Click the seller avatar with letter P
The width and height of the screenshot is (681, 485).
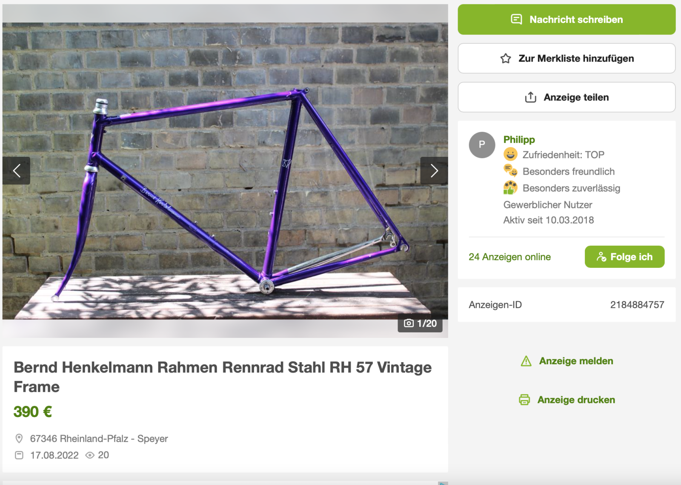point(482,145)
